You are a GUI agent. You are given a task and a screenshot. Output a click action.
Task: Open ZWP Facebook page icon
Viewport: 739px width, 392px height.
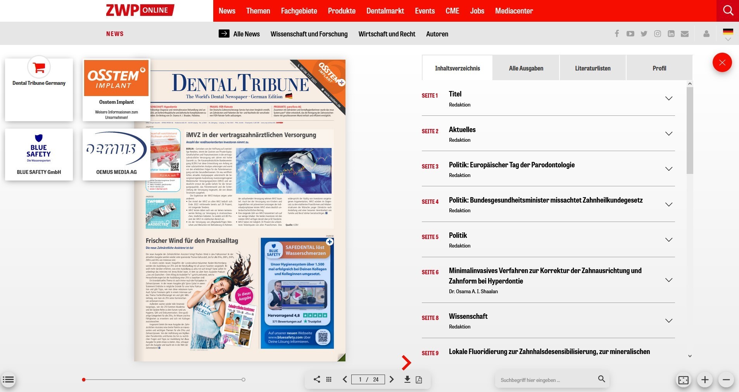click(x=617, y=34)
